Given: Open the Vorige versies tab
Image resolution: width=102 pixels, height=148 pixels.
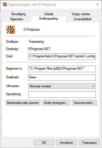Looking at the screenshot, I should (x=81, y=14).
